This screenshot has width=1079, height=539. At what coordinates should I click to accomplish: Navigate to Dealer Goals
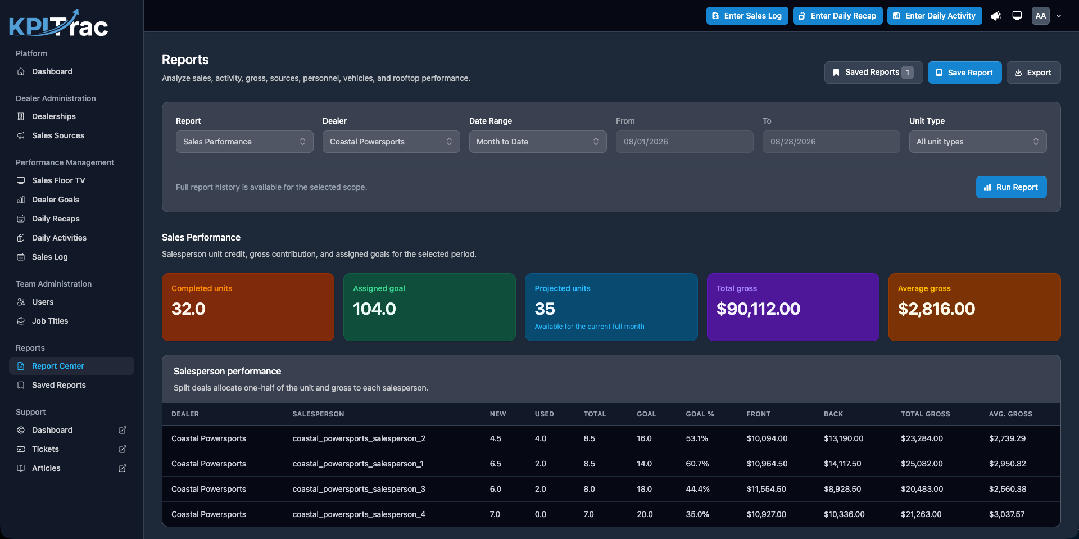[71, 200]
